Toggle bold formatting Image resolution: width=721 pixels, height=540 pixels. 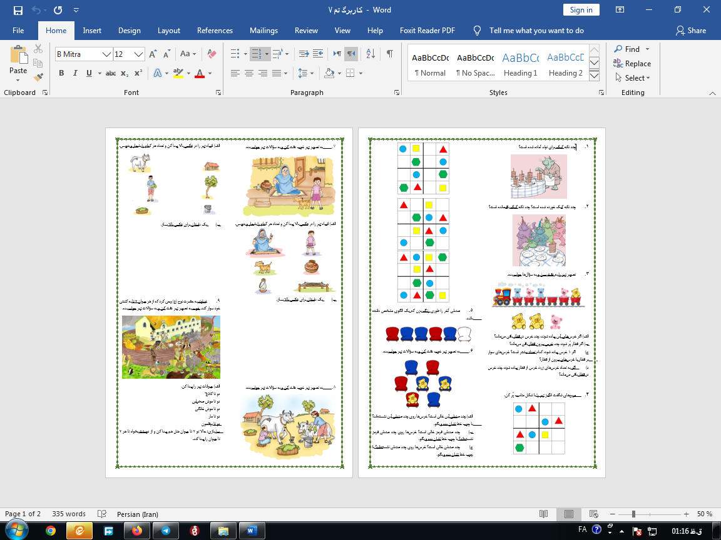pyautogui.click(x=61, y=73)
